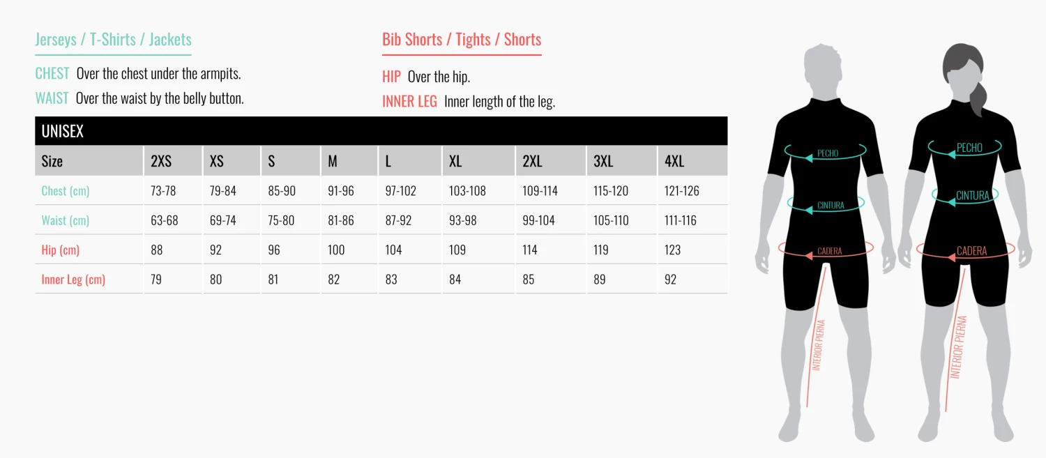Click the PECHO chest label on female figure
Image resolution: width=1046 pixels, height=458 pixels.
[x=969, y=148]
